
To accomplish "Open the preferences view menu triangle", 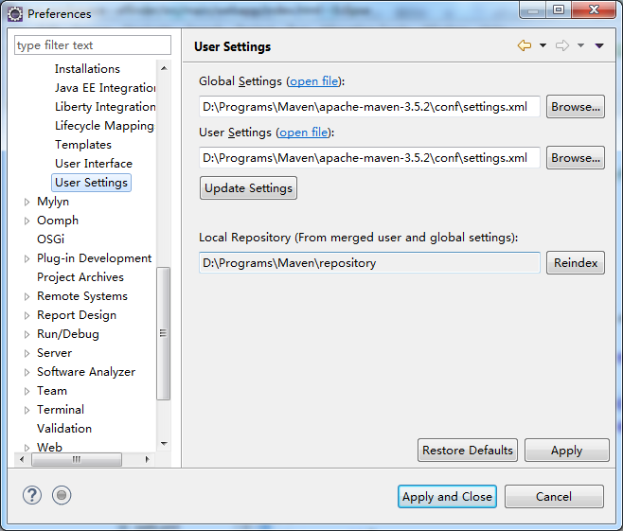I will (599, 46).
